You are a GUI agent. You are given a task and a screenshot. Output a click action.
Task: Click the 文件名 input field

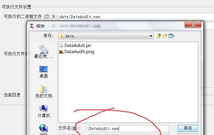click(x=128, y=129)
